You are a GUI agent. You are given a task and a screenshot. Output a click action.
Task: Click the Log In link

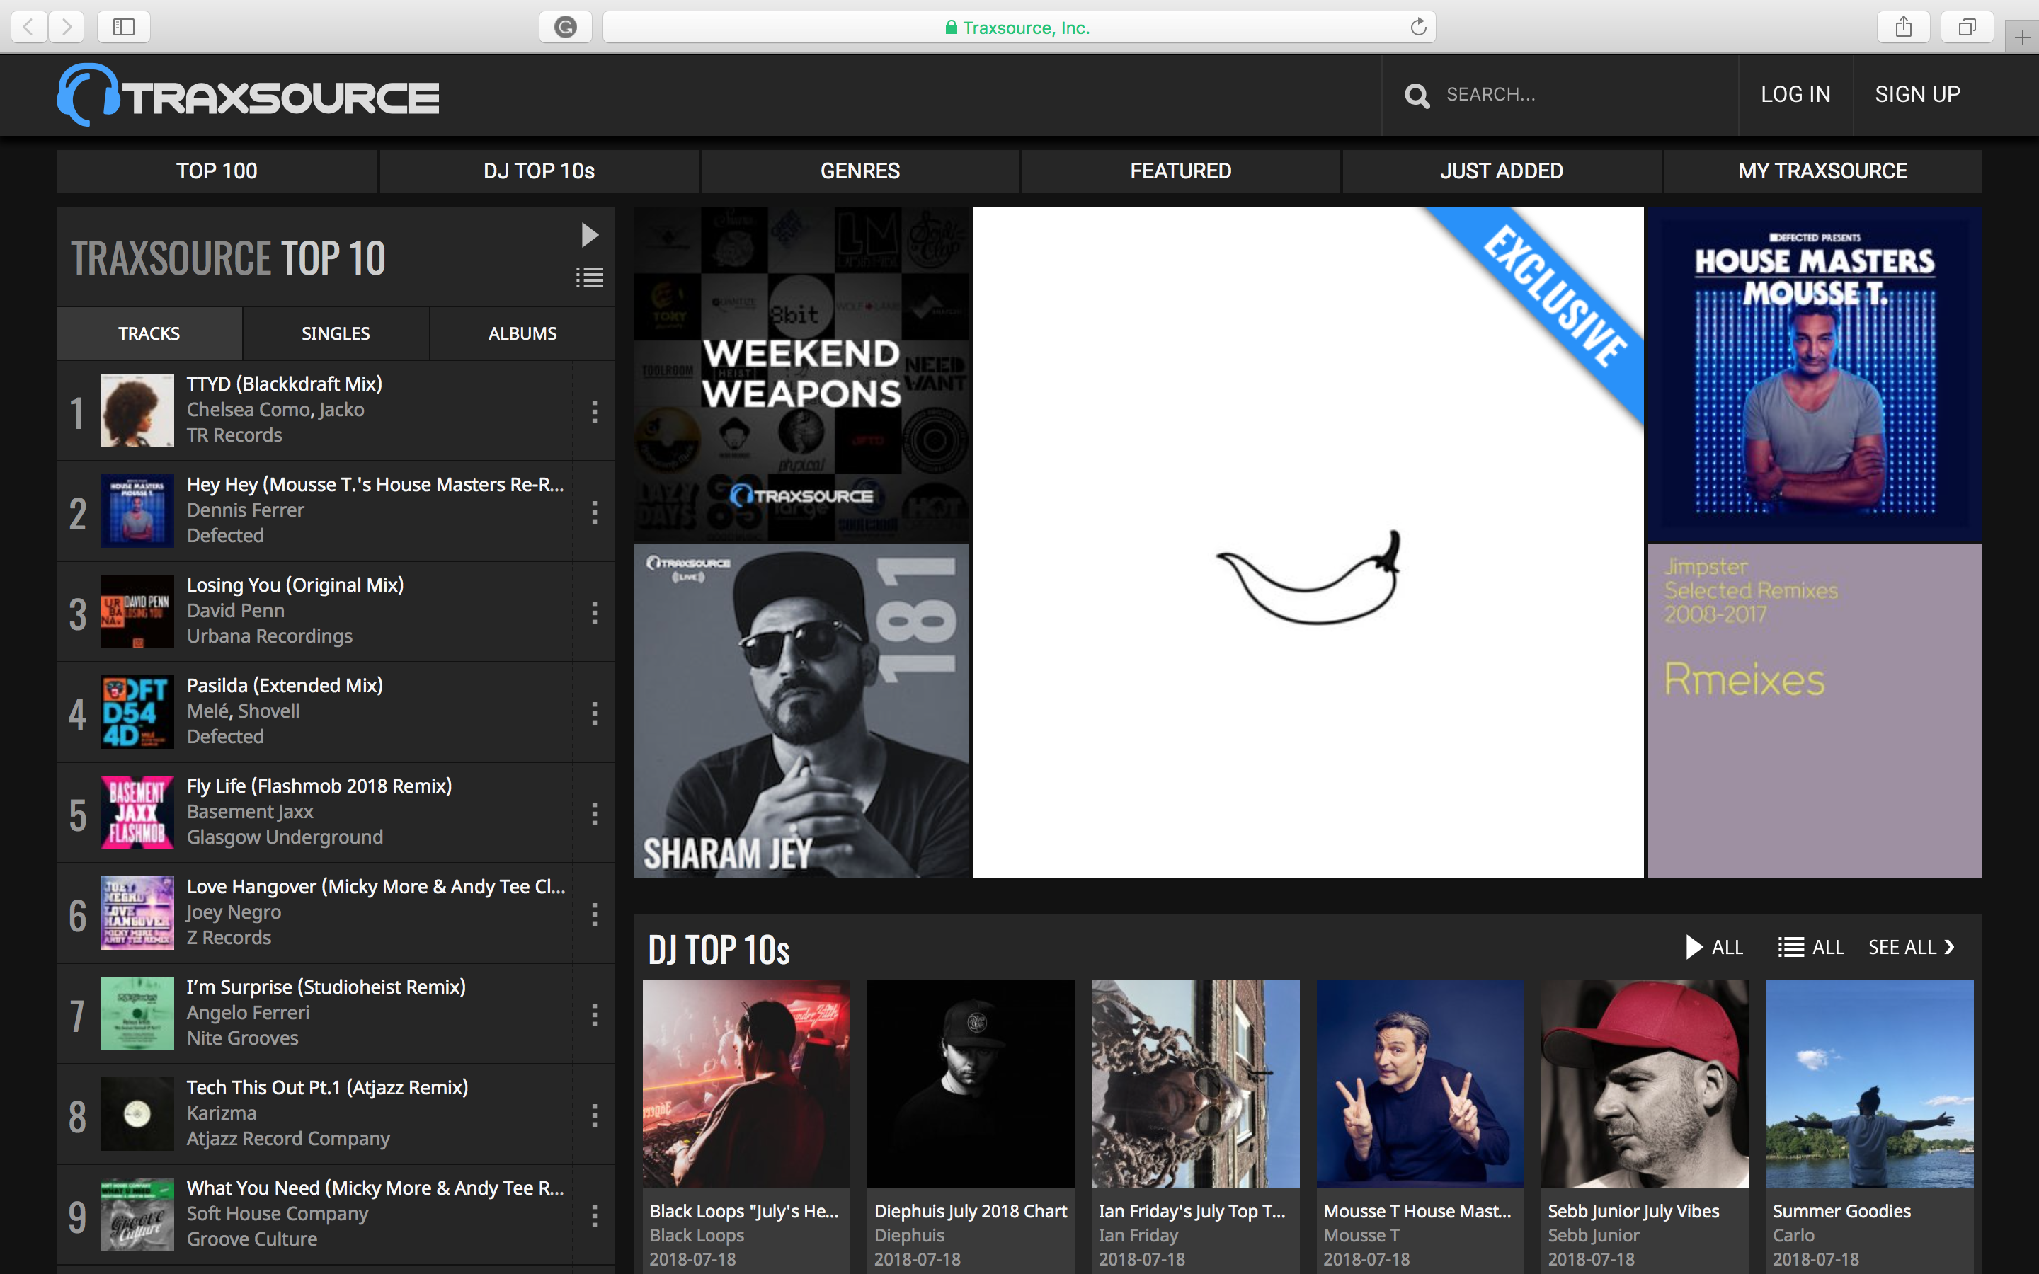pyautogui.click(x=1795, y=94)
